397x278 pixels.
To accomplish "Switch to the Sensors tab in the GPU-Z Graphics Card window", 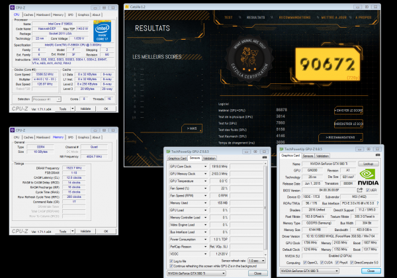I will click(308, 156).
